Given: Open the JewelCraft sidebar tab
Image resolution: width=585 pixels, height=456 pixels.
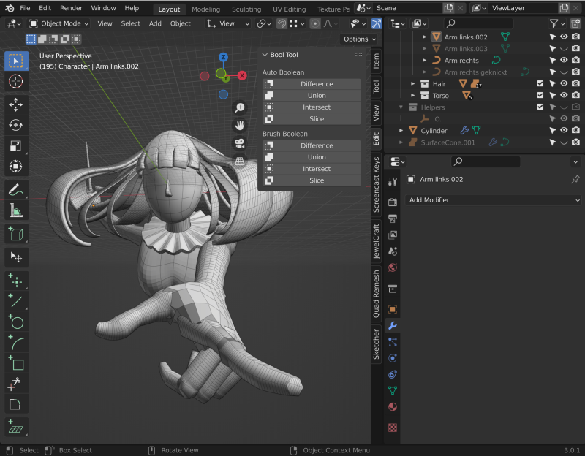Looking at the screenshot, I should point(376,241).
